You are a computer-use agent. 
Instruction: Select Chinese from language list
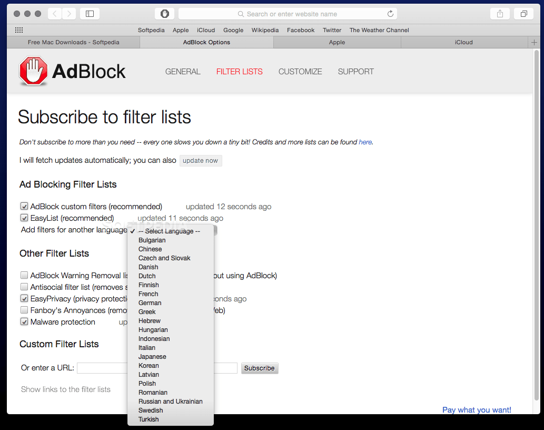[171, 249]
